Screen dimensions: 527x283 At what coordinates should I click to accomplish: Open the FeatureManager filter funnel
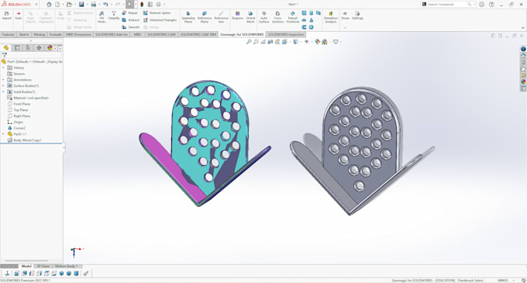click(x=5, y=55)
